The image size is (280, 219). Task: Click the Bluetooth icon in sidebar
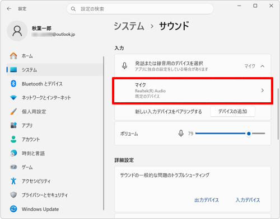13,84
